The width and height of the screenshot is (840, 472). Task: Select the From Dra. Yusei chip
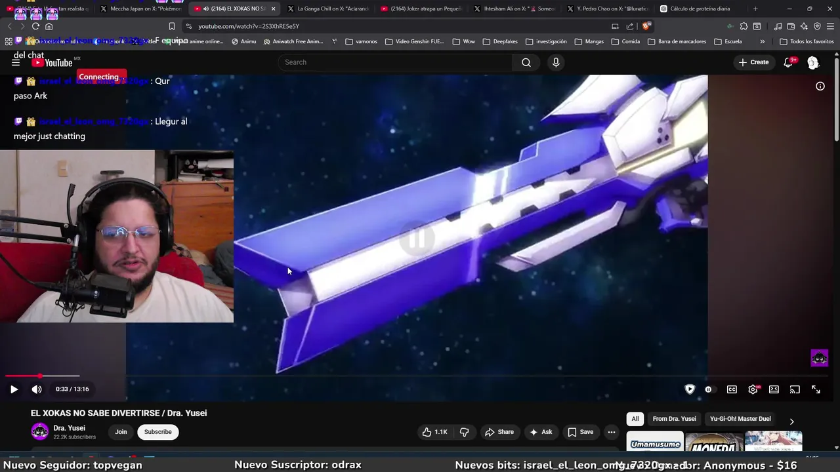click(674, 419)
